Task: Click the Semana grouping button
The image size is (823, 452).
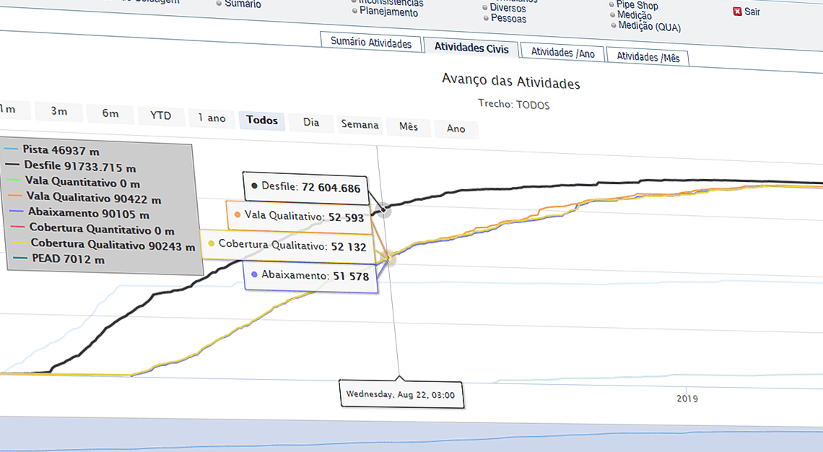Action: (x=360, y=125)
